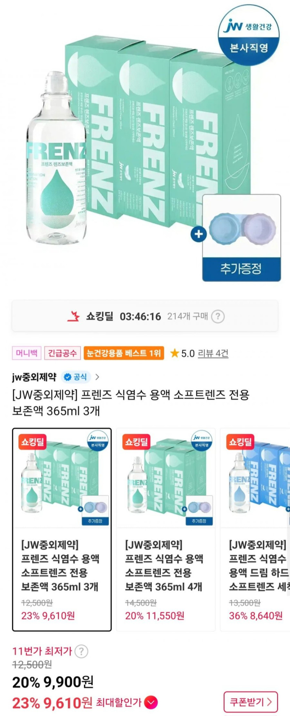Tap 눈건강용품 베스트 1위 badge
Screen dimensions: 290x716
pyautogui.click(x=124, y=353)
